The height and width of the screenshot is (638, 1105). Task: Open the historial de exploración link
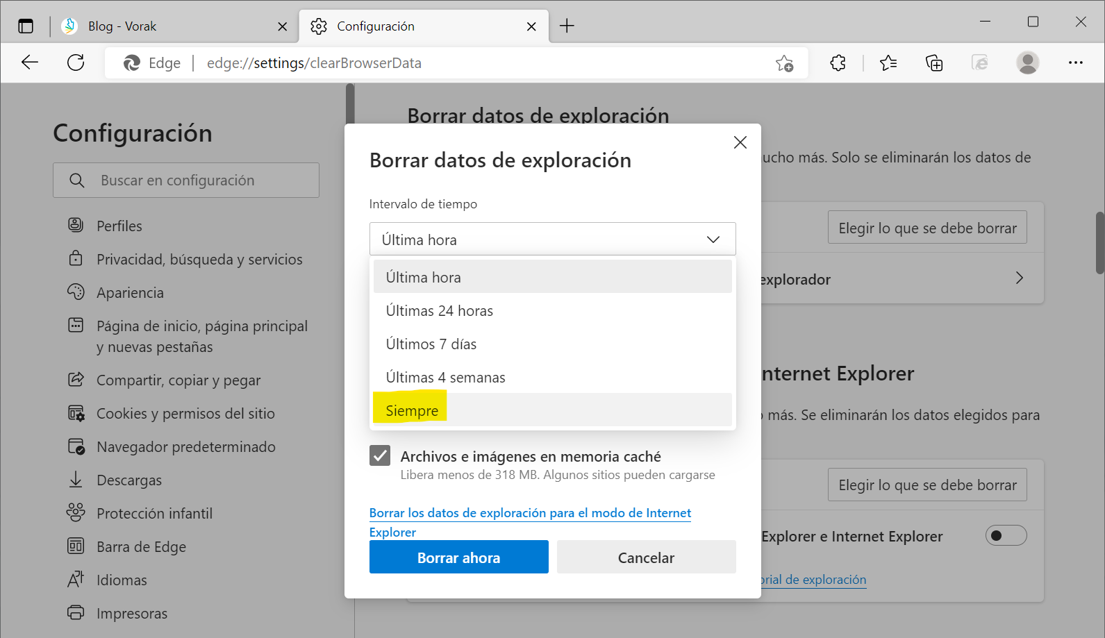click(813, 579)
